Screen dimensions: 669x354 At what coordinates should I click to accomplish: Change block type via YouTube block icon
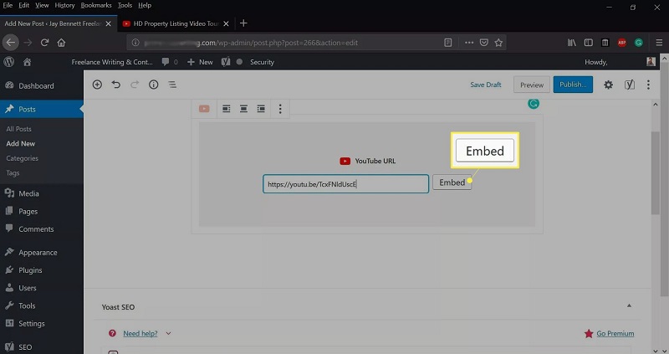point(204,109)
